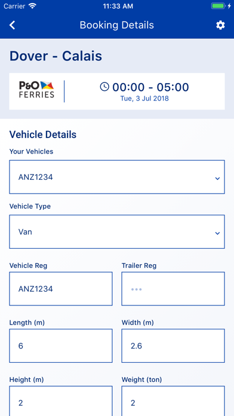Tap the Booking Details title

117,25
